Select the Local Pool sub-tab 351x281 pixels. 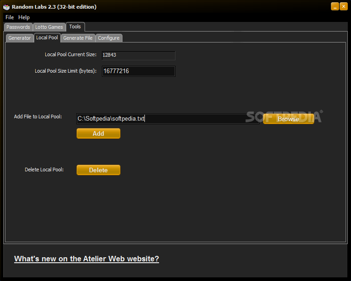tap(47, 37)
